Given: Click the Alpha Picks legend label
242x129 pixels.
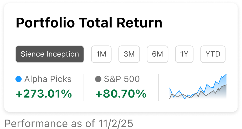Looking at the screenshot, I should click(x=48, y=79).
